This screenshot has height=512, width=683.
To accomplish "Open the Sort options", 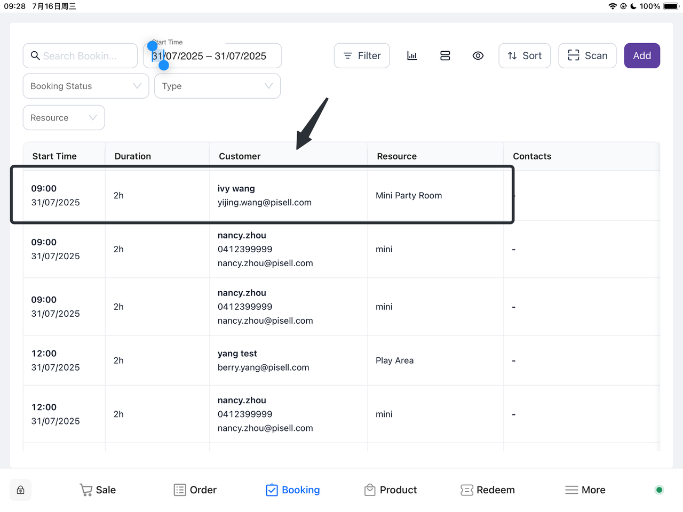I will point(525,56).
